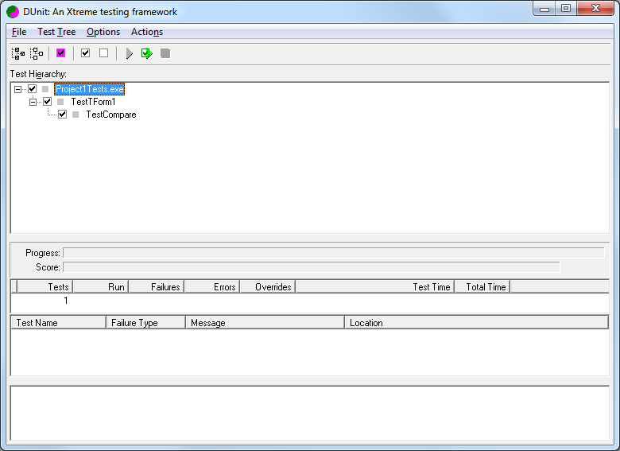Image resolution: width=620 pixels, height=451 pixels.
Task: Click the gray stop tests icon
Action: (165, 53)
